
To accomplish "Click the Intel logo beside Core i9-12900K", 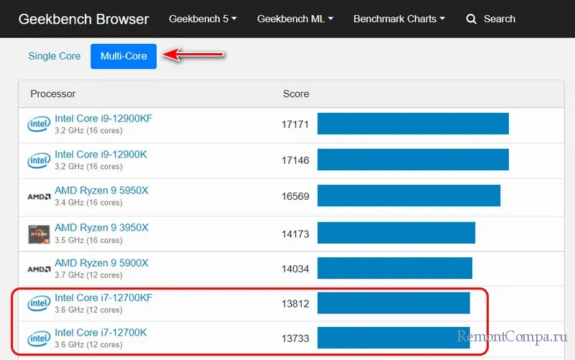I will point(39,160).
